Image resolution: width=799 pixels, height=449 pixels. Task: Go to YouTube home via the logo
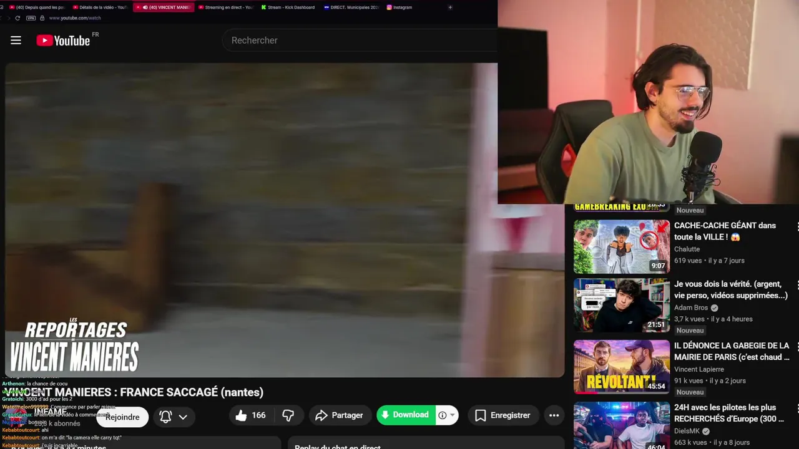(63, 41)
